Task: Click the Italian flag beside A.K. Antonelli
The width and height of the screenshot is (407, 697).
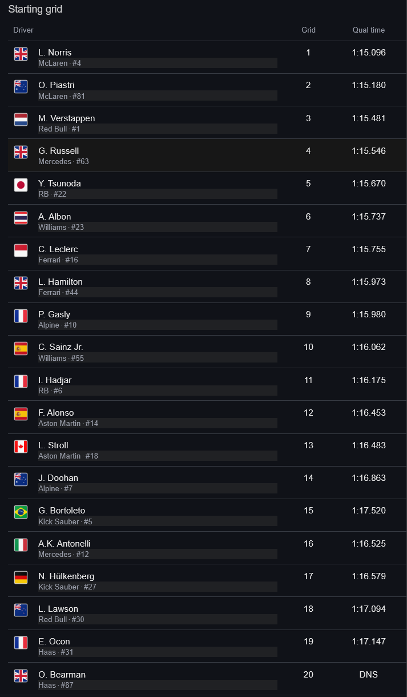Action: (21, 545)
